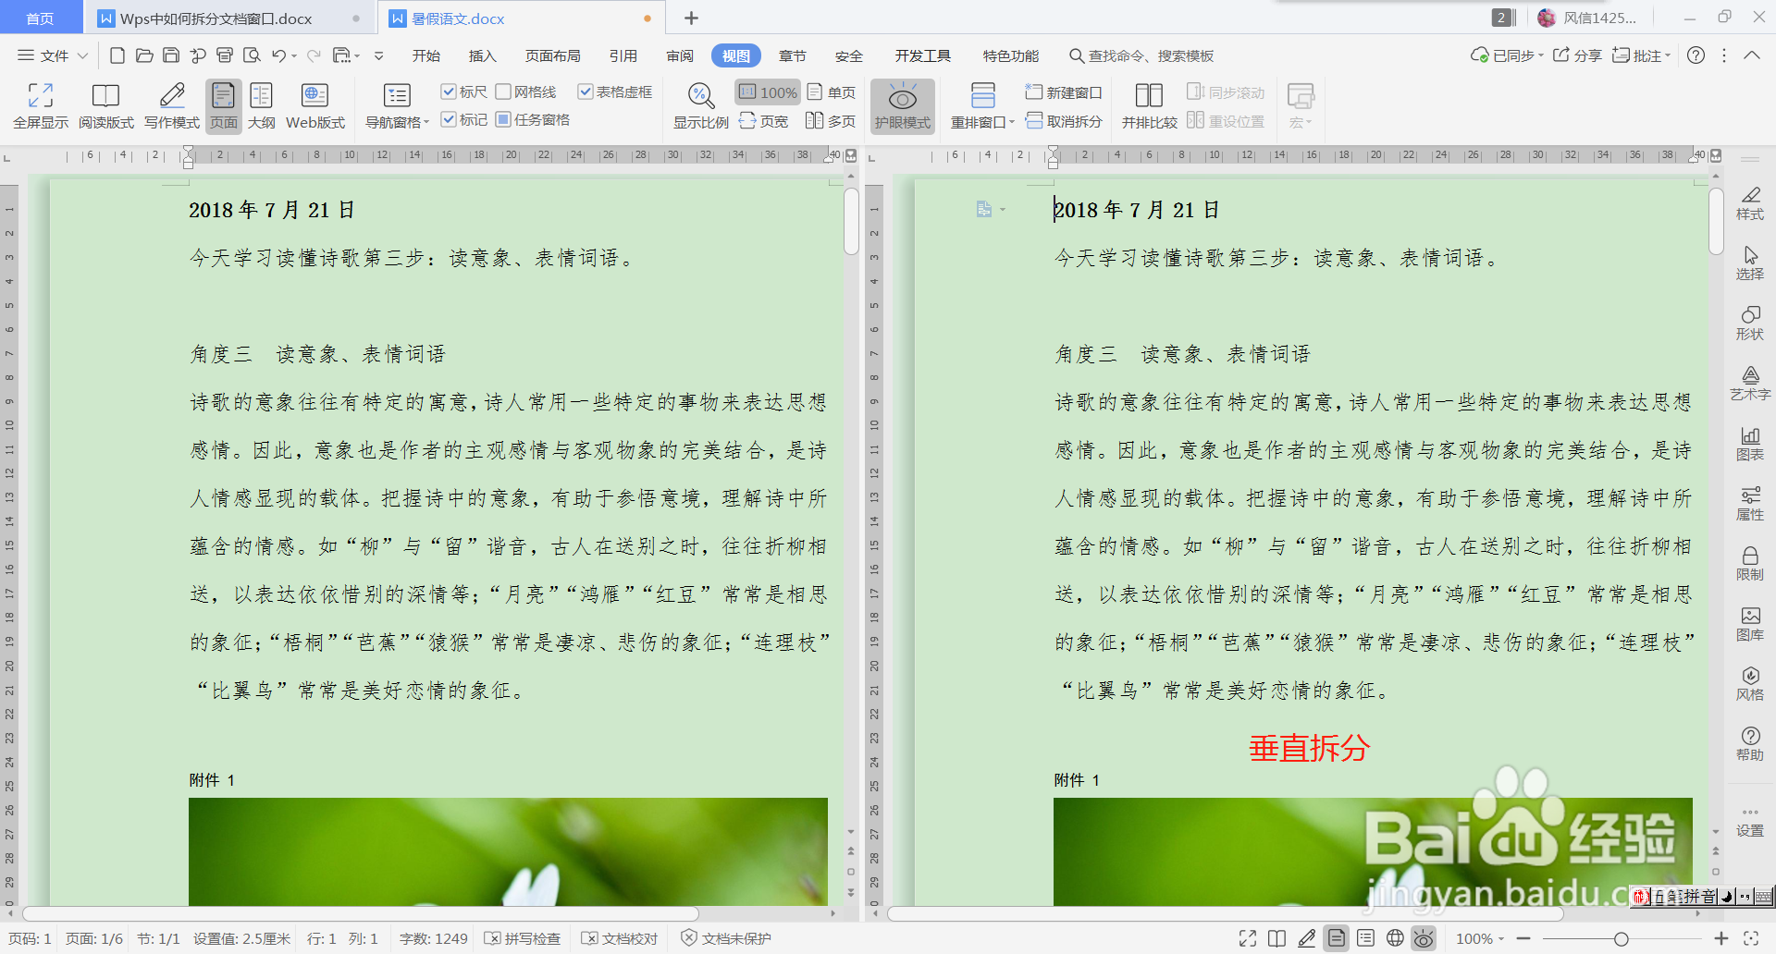Screen dimensions: 1776x954
Task: Click 文档校对 proofreading in status bar
Action: (x=619, y=938)
